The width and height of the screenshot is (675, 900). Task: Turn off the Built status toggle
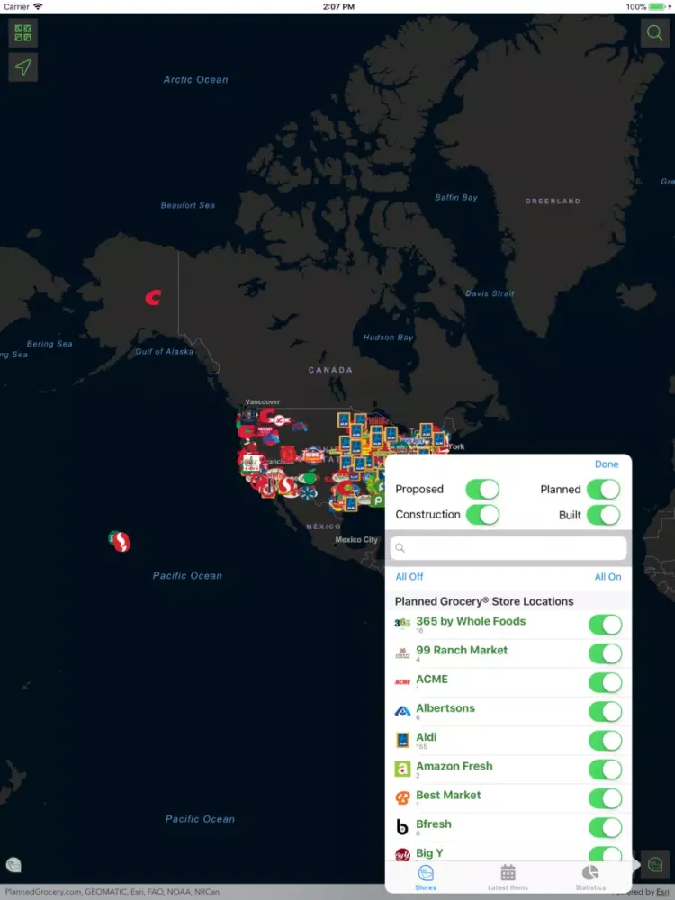tap(603, 515)
